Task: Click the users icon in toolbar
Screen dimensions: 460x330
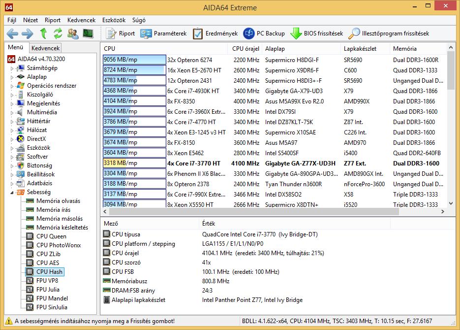Action: pyautogui.click(x=73, y=33)
